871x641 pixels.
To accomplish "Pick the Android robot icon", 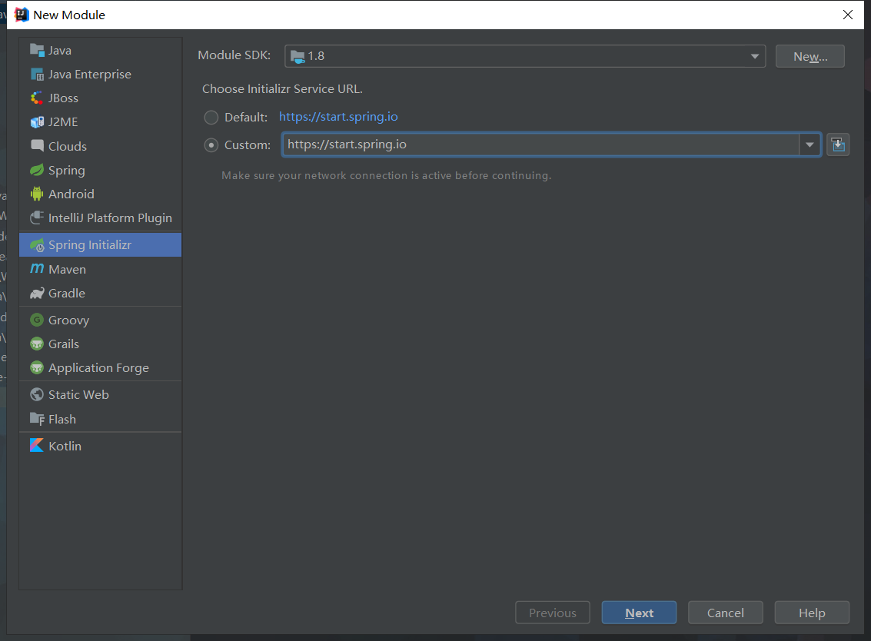I will (x=37, y=194).
